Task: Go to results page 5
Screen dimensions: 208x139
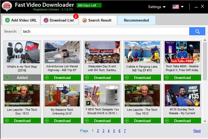Action: point(114,131)
